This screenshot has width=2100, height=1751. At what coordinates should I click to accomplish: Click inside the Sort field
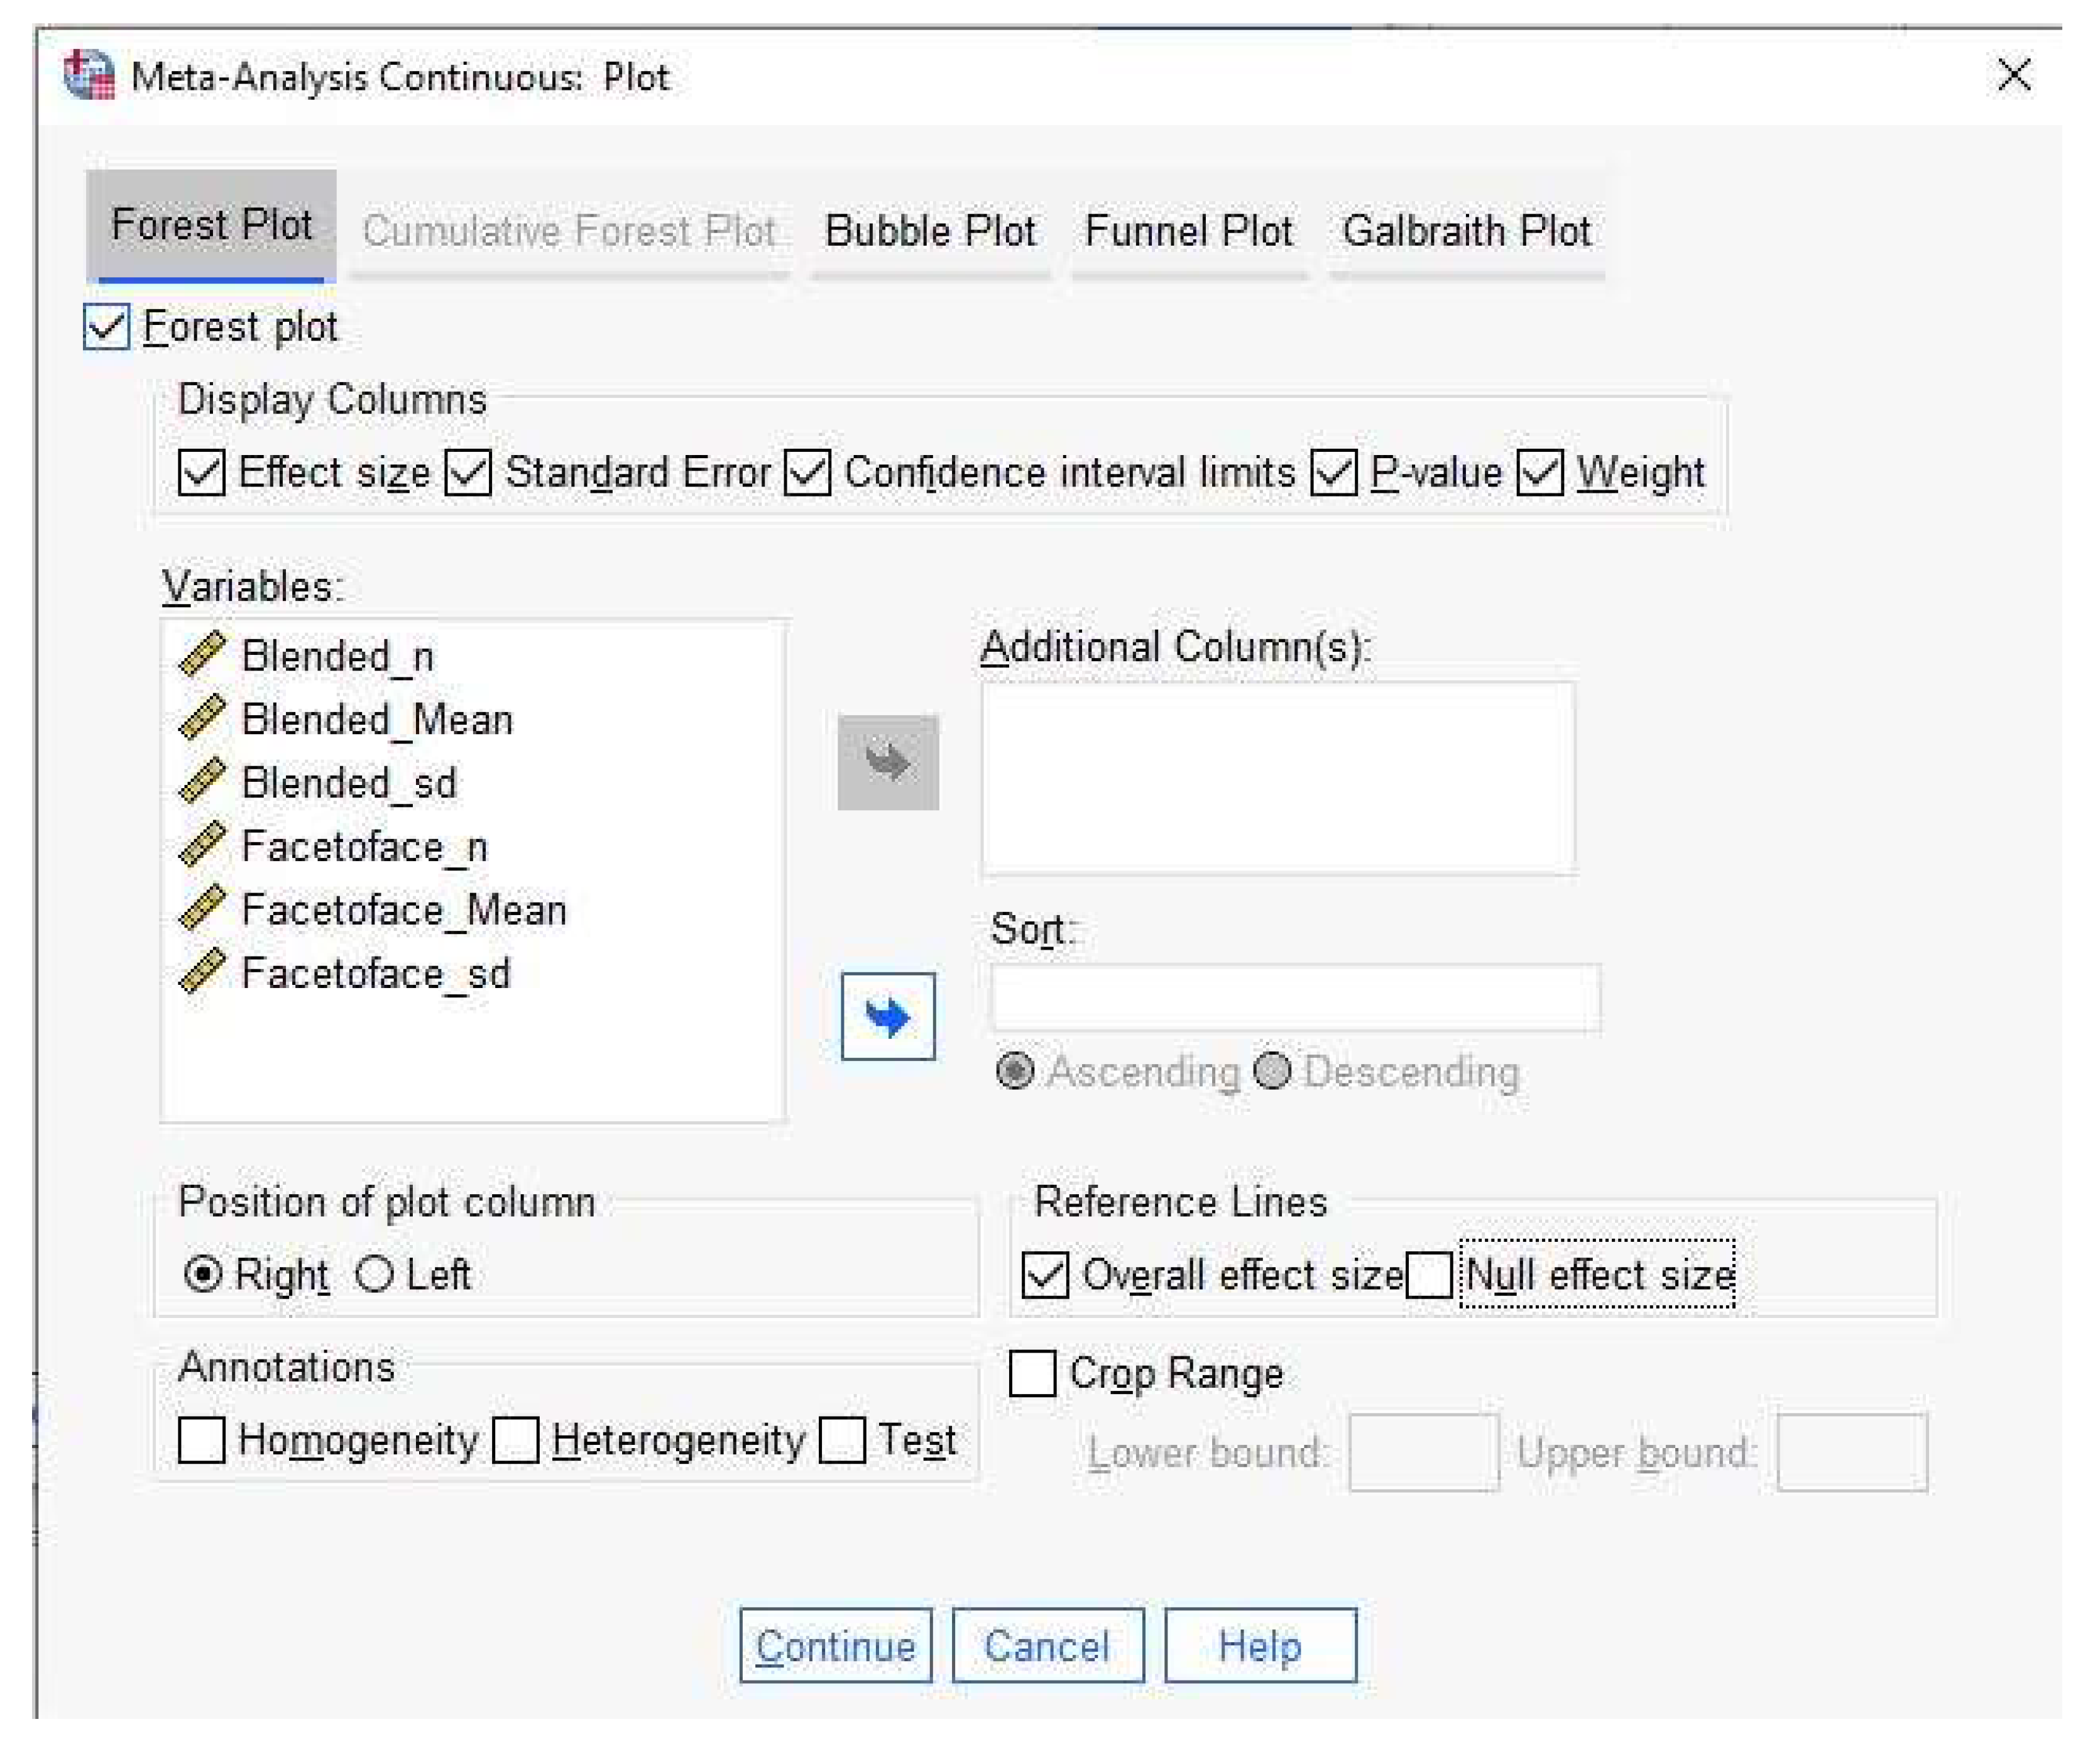click(1295, 998)
